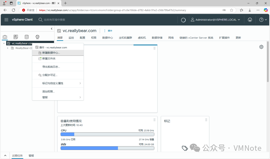This screenshot has width=270, height=159.
Task: Open the browser downloads icon
Action: coord(250,10)
